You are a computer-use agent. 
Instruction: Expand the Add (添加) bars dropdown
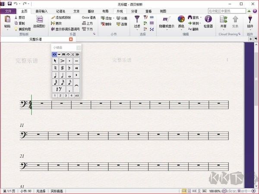pyautogui.click(x=114, y=19)
